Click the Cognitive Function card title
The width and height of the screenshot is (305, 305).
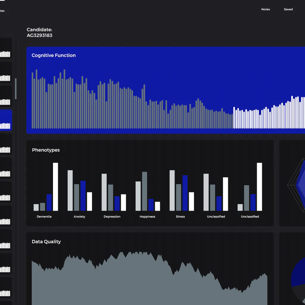point(54,55)
